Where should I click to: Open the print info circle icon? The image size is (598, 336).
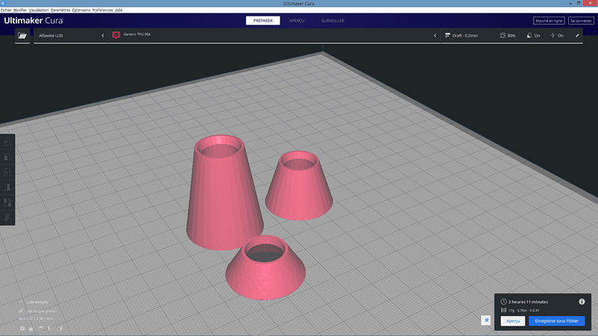582,302
